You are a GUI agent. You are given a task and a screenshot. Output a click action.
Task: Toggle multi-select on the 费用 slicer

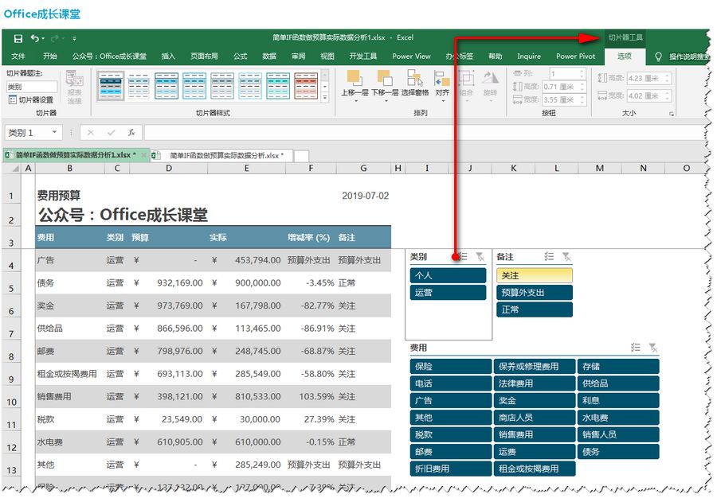click(x=636, y=348)
